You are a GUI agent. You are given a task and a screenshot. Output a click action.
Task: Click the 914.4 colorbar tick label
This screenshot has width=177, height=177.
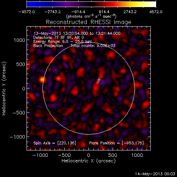click(104, 12)
